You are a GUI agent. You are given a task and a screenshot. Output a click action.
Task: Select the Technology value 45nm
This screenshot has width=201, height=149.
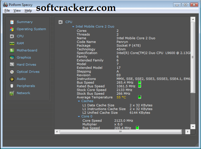click(121, 49)
